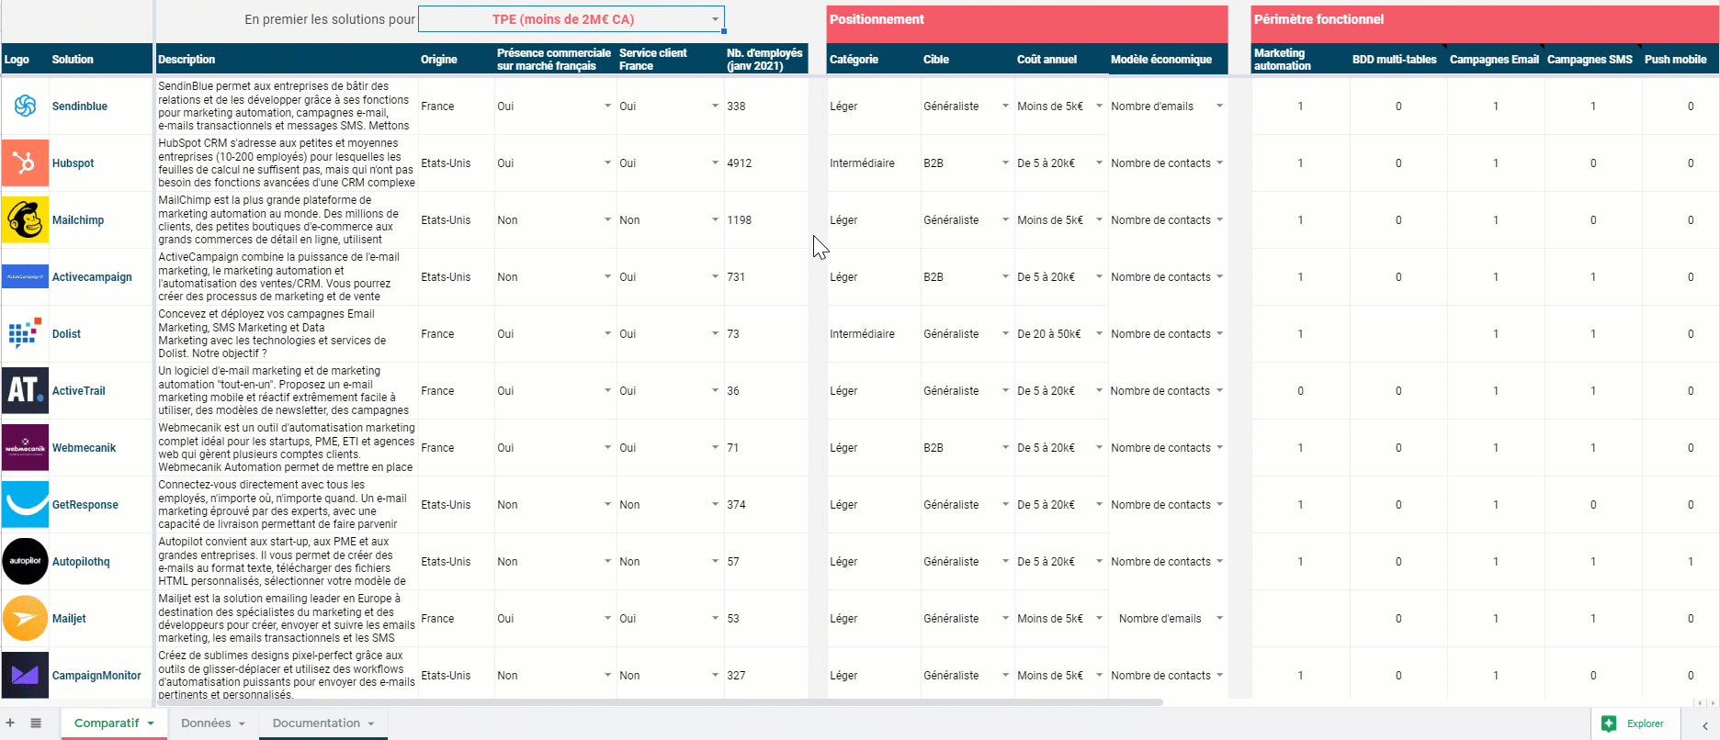Image resolution: width=1720 pixels, height=740 pixels.
Task: Click the Origine column header
Action: coord(457,59)
